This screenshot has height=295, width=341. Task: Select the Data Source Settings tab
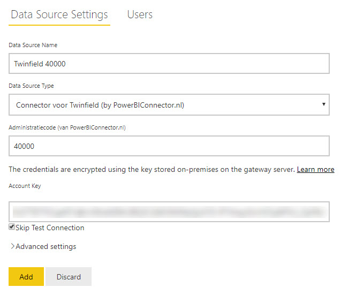click(x=59, y=15)
